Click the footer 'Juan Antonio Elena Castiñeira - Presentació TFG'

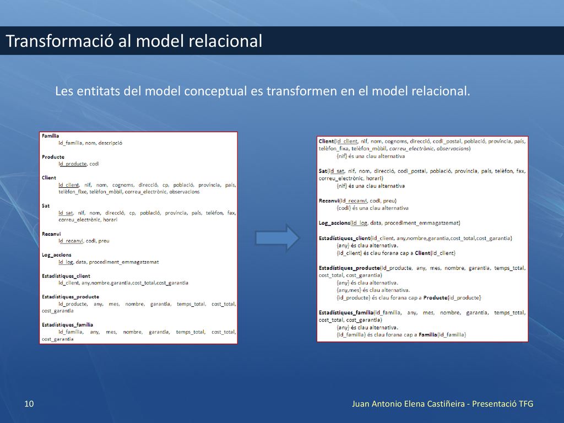442,404
